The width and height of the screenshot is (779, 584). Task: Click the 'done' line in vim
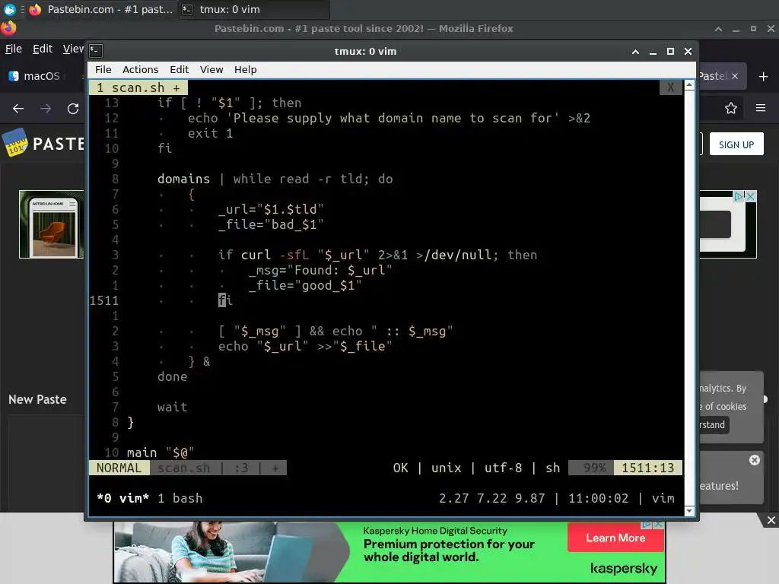pyautogui.click(x=173, y=377)
